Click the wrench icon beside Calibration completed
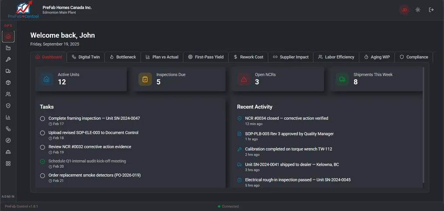444x211 pixels. pyautogui.click(x=239, y=149)
